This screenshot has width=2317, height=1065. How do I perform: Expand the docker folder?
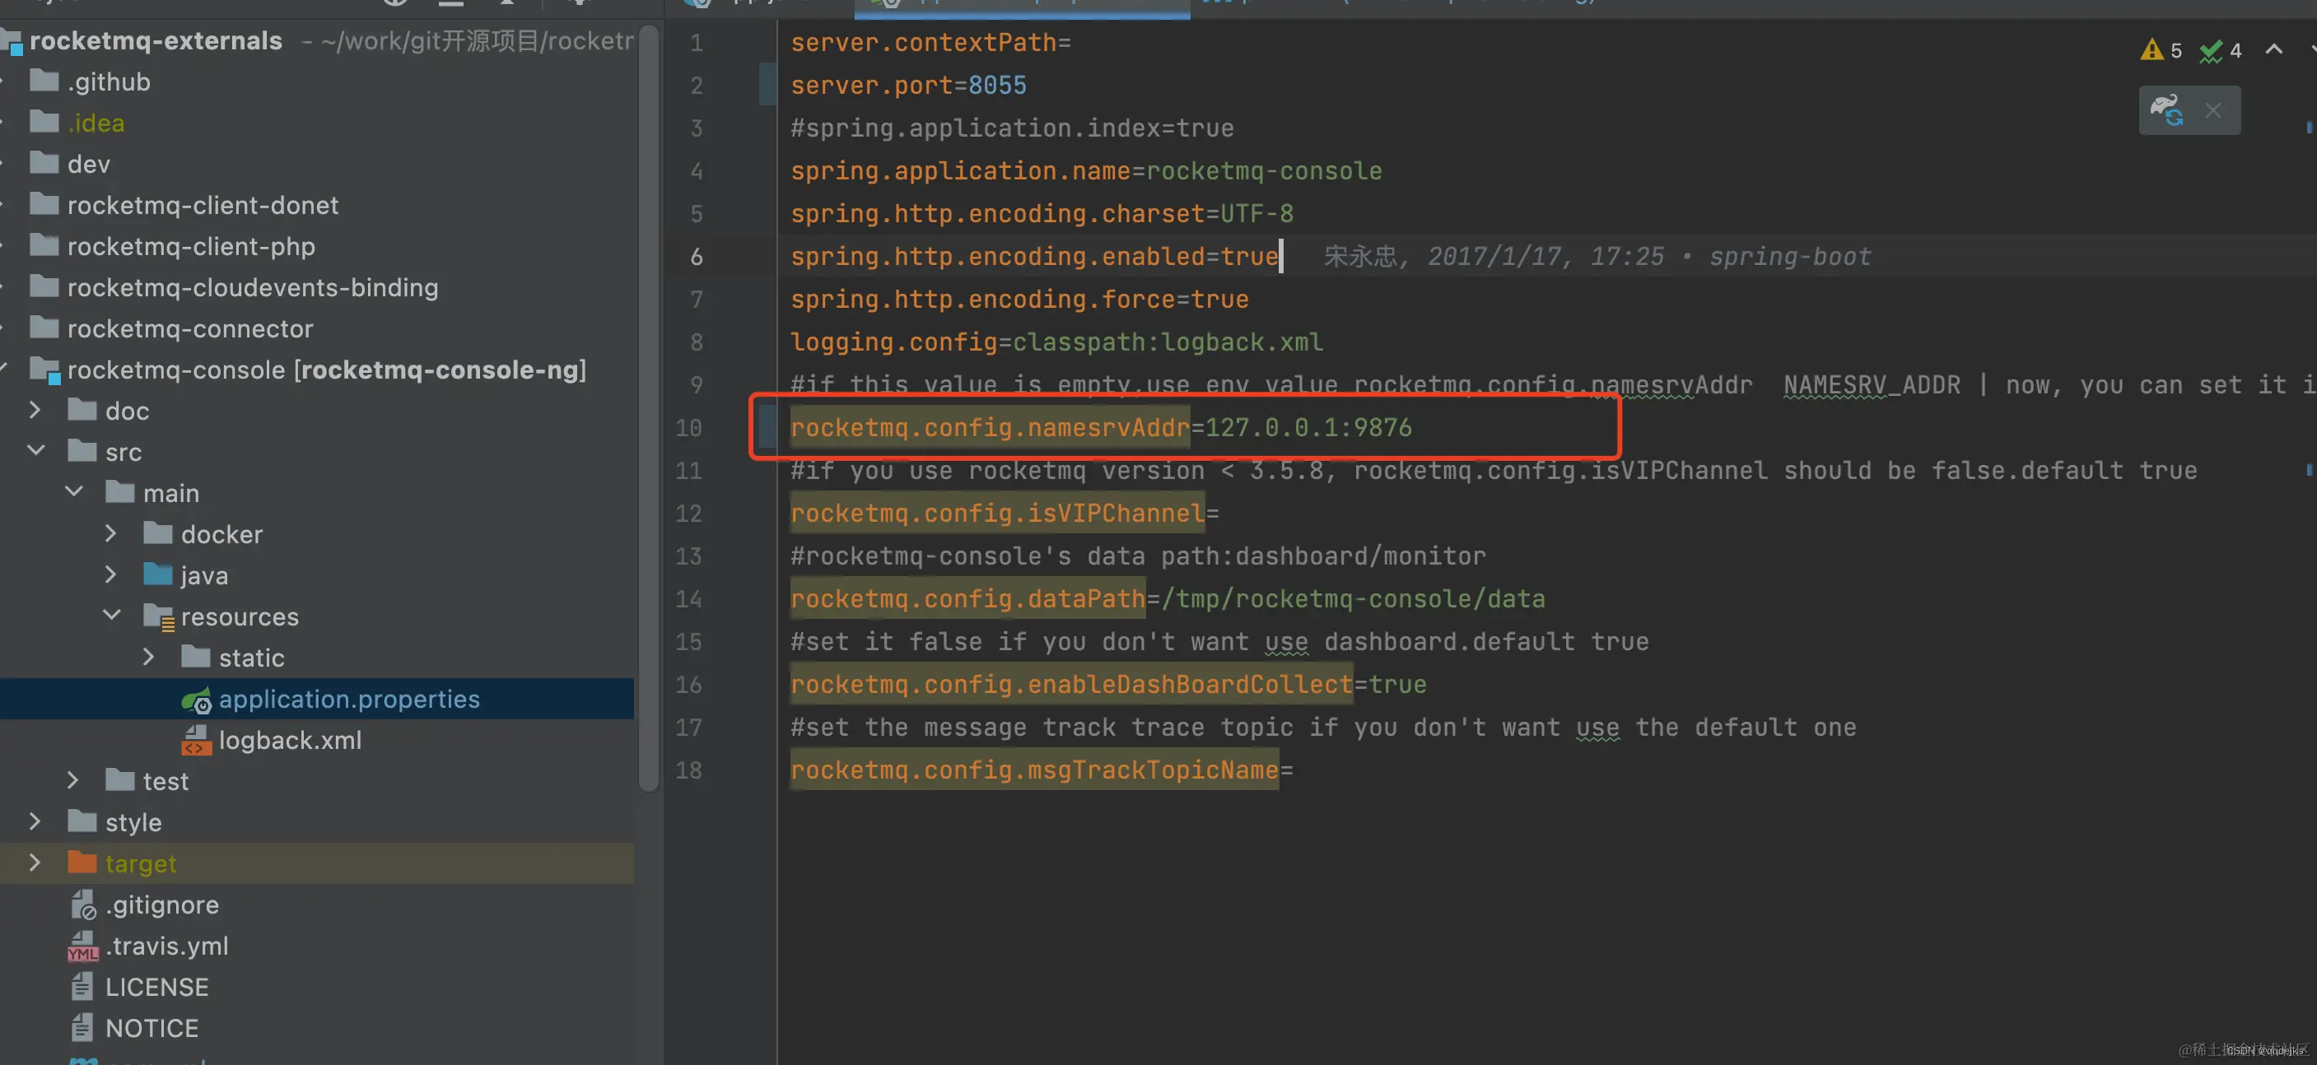110,533
